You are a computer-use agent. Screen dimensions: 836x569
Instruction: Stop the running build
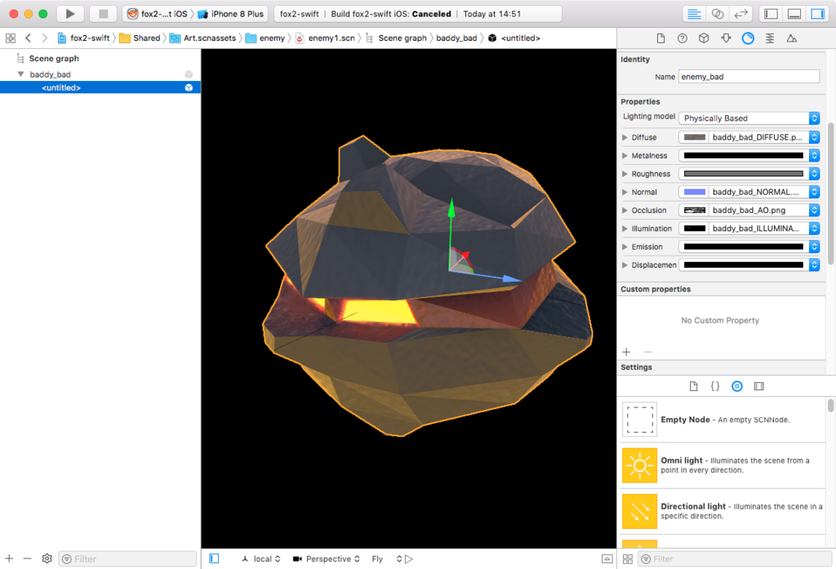point(104,14)
